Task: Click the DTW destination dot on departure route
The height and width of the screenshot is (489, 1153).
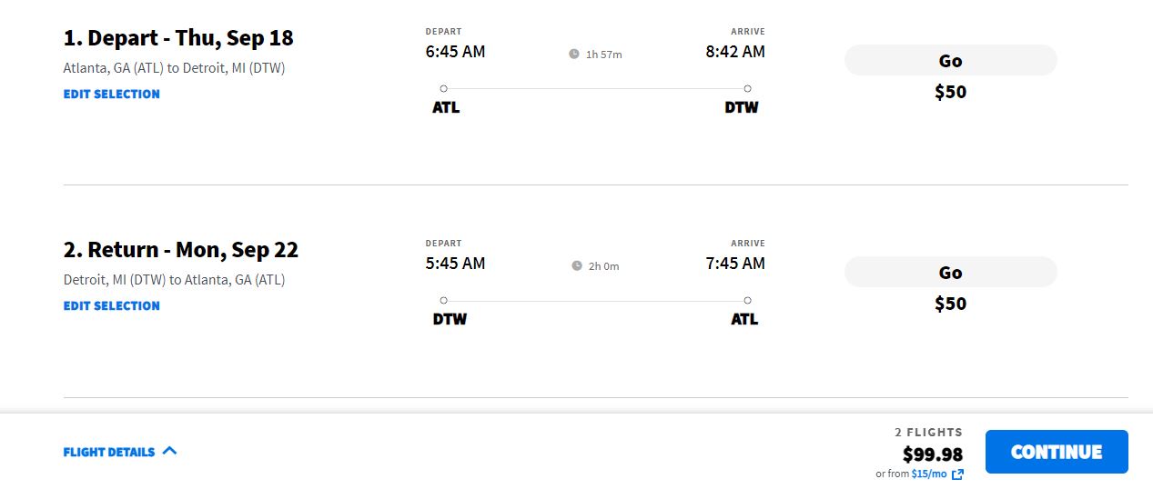Action: [x=747, y=88]
